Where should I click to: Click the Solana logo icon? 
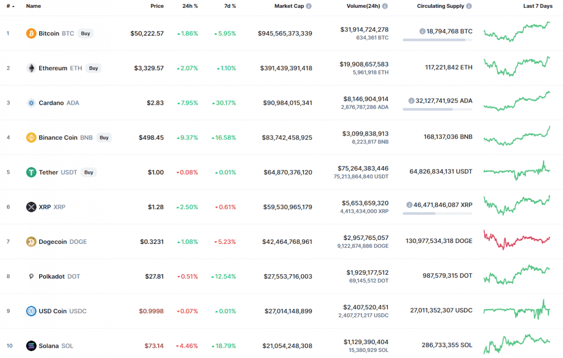tap(31, 346)
